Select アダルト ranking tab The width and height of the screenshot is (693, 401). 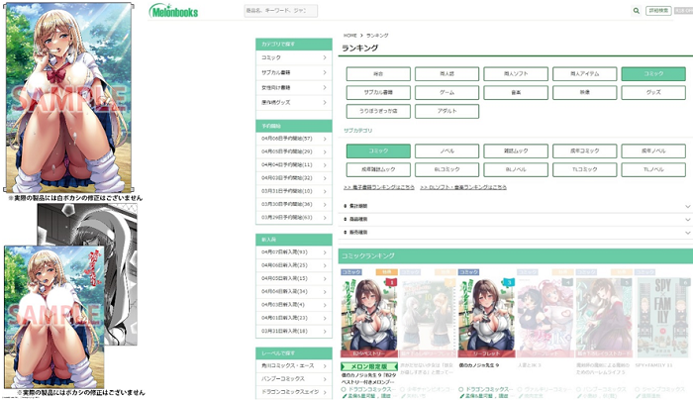pos(446,111)
